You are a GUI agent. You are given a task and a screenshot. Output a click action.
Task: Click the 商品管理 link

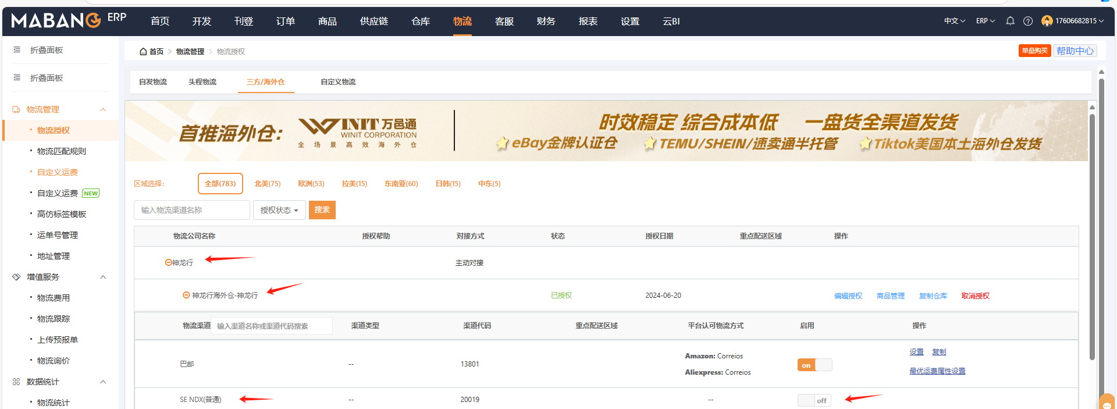891,296
